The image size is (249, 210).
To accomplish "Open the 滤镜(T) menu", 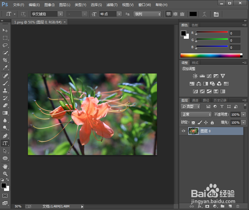I will point(112,5).
